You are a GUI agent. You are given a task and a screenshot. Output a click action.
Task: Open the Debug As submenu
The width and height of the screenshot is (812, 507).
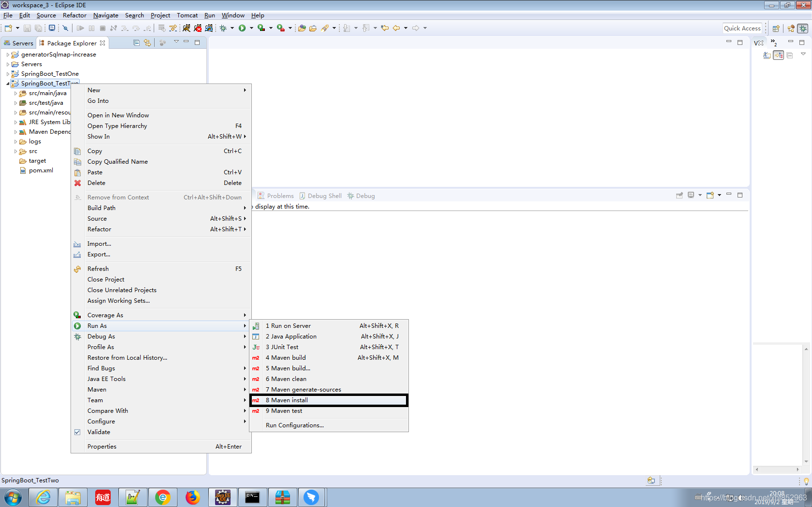[161, 337]
